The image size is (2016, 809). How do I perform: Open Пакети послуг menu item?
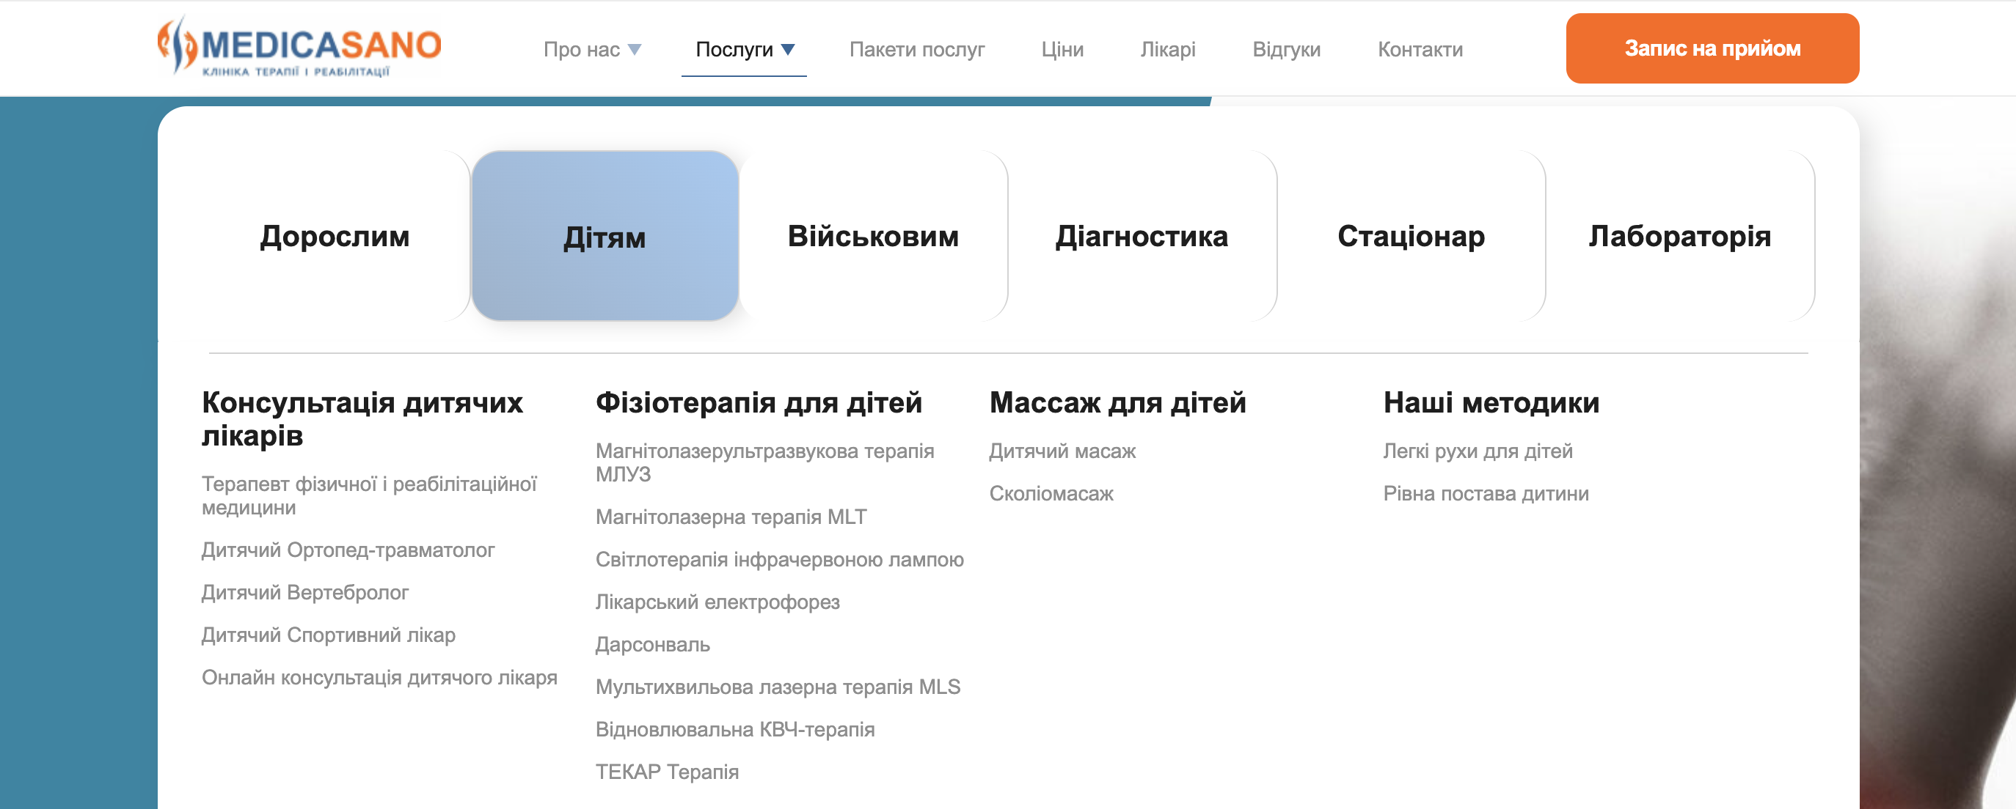point(916,50)
